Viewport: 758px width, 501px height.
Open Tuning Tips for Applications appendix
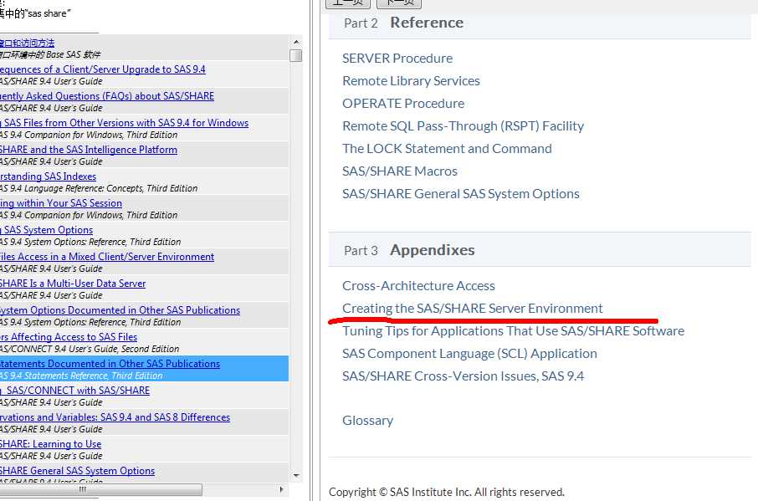514,331
